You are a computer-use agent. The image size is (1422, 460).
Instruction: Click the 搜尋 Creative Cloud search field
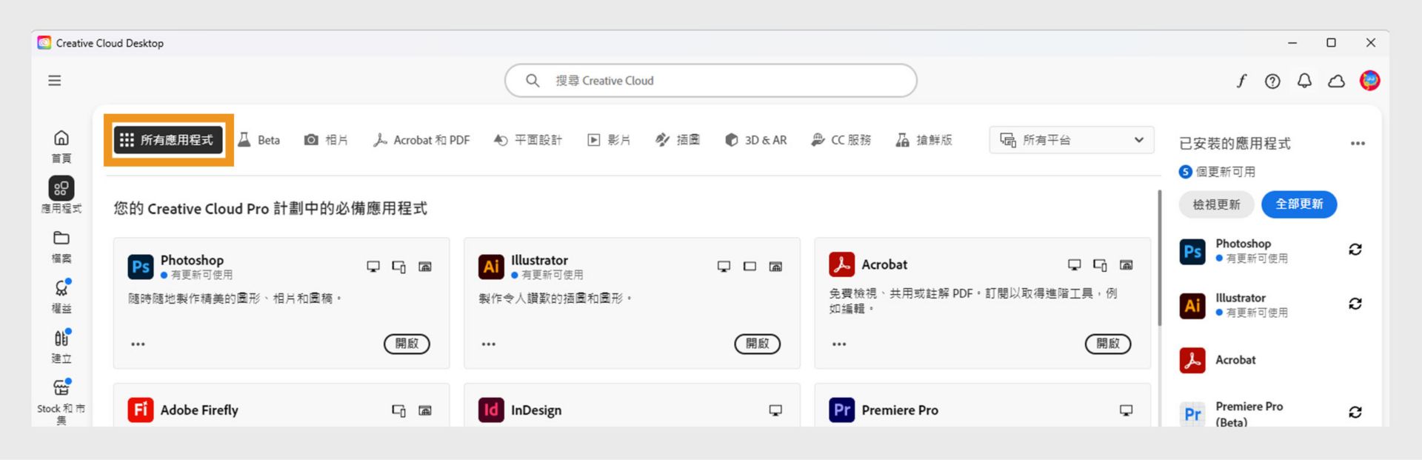(x=711, y=81)
